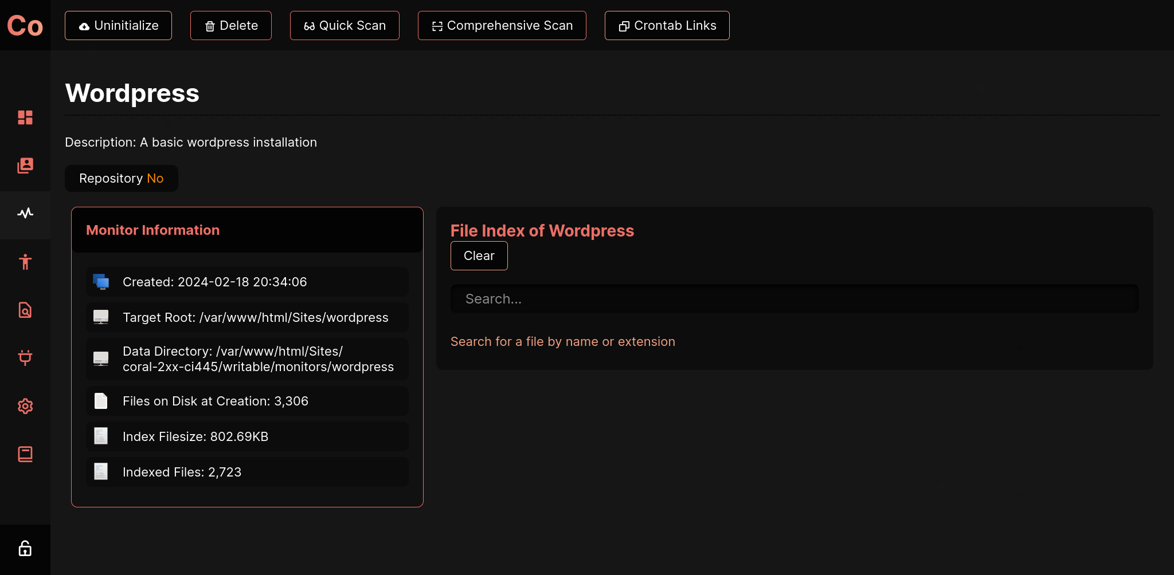Click the unlock padlock icon at bottom
1174x575 pixels.
(x=25, y=549)
